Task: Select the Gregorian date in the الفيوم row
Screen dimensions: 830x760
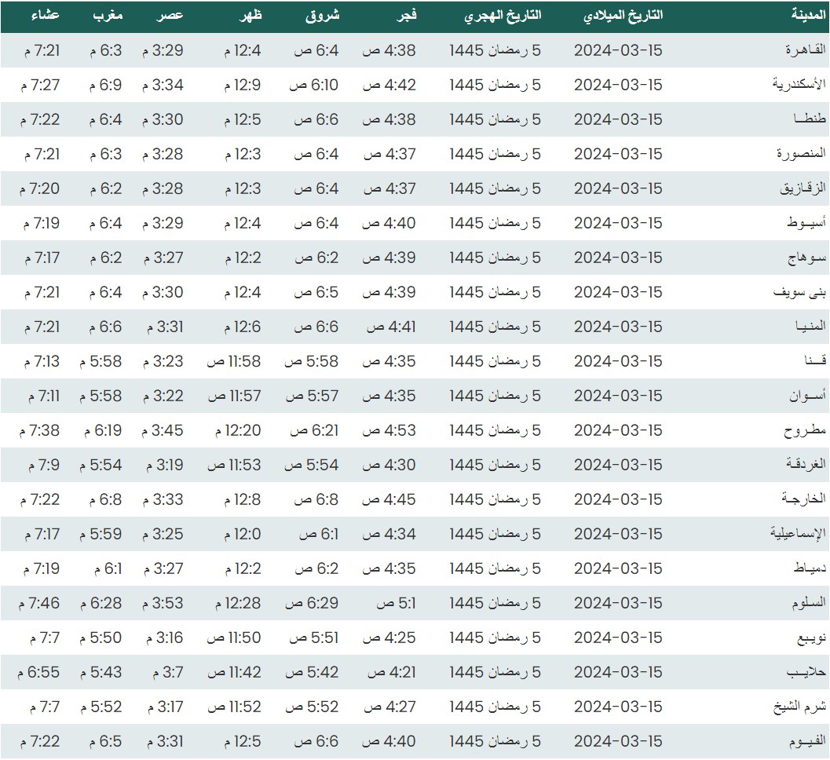Action: [x=618, y=741]
